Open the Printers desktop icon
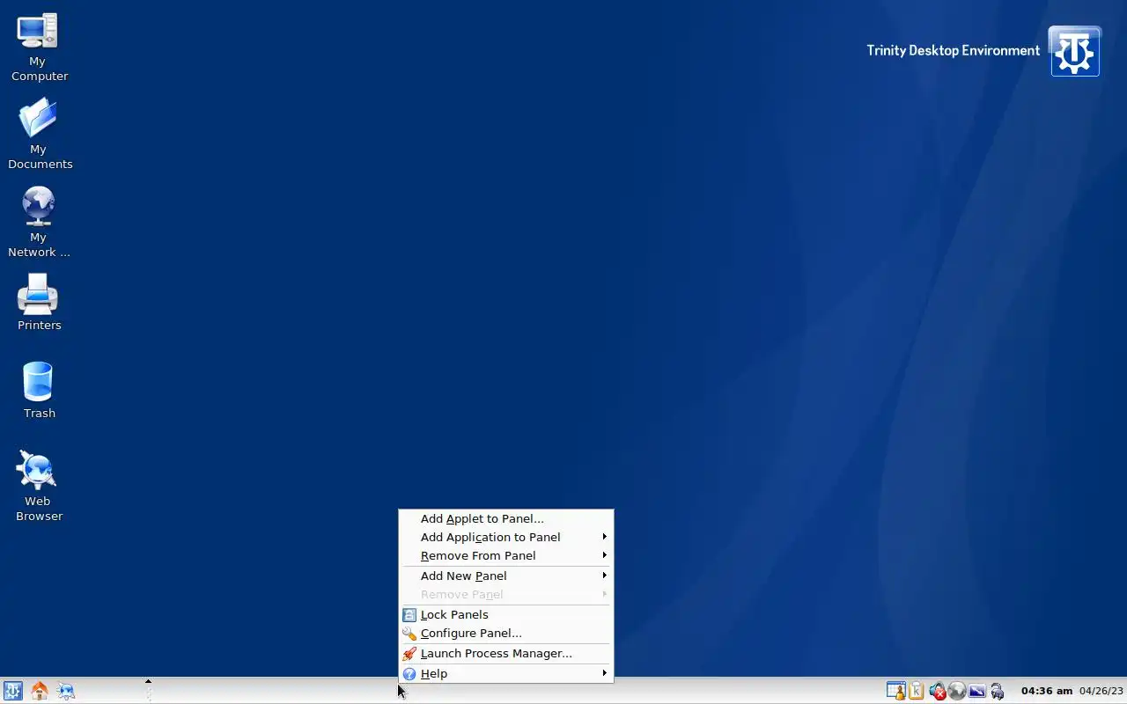Image resolution: width=1127 pixels, height=704 pixels. click(x=38, y=295)
